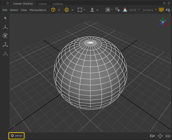This screenshot has height=140, width=172.
Task: Activate the translate manipulator tool
Action: 5,27
